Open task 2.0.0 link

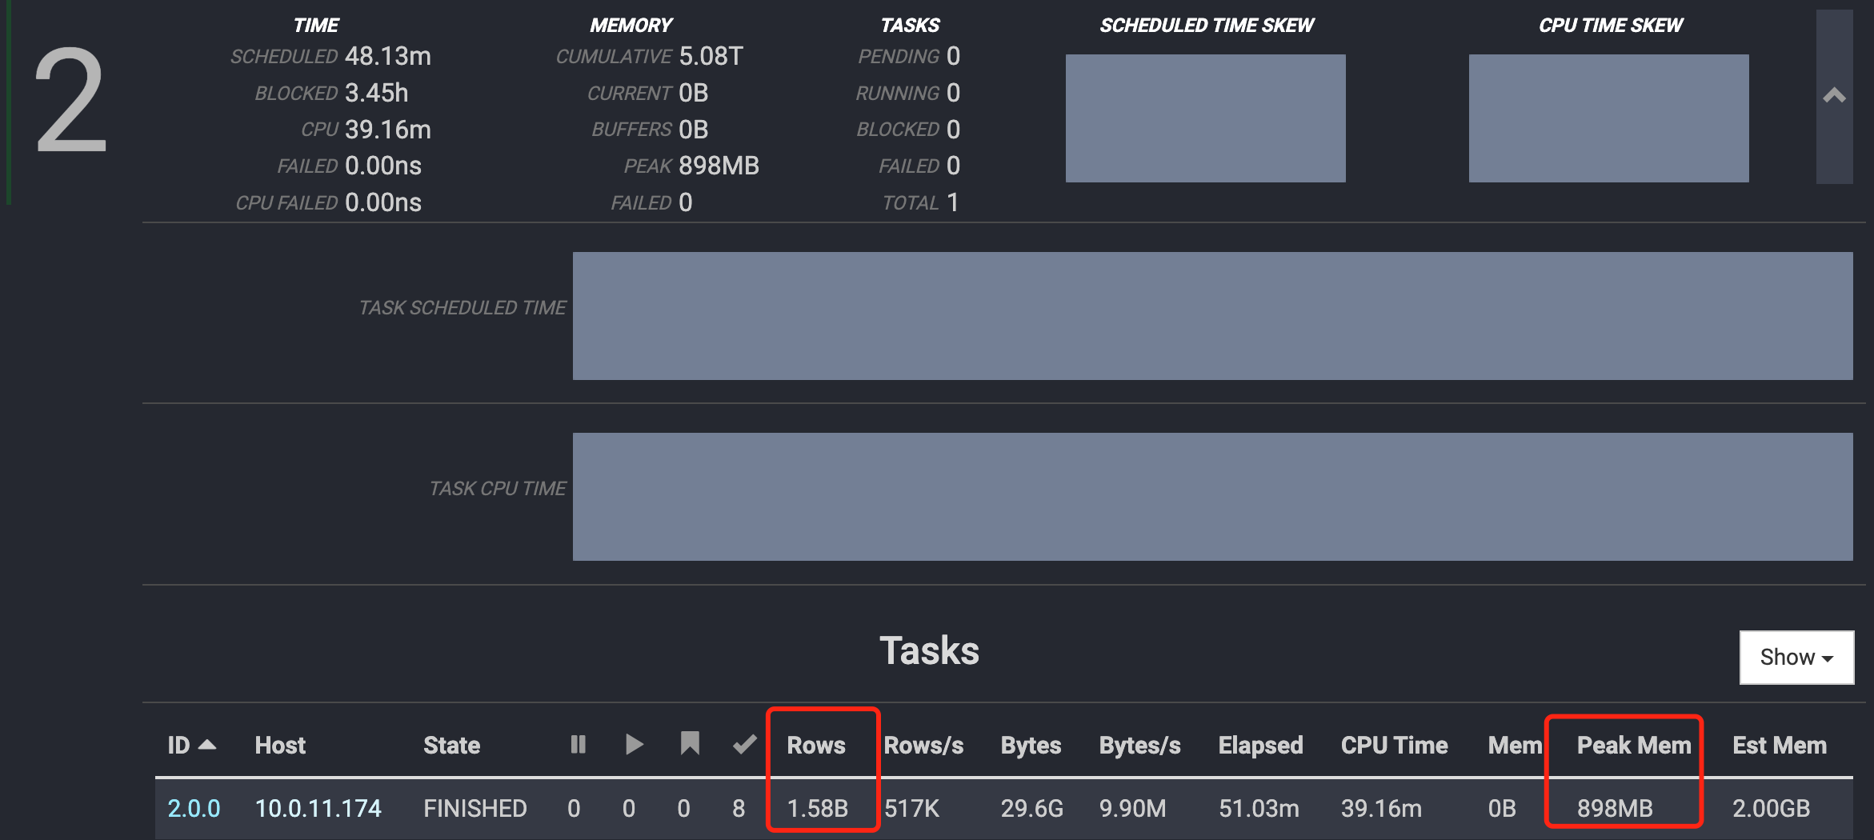pos(194,808)
